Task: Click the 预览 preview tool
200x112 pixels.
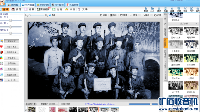Action: tap(124, 15)
